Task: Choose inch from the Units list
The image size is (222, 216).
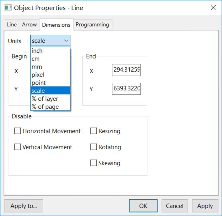Action: point(50,51)
